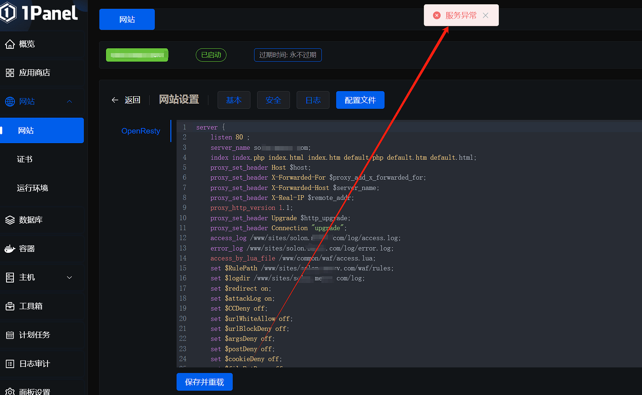Image resolution: width=642 pixels, height=395 pixels.
Task: Click the 'set $cookieDeny off' line
Action: point(247,359)
